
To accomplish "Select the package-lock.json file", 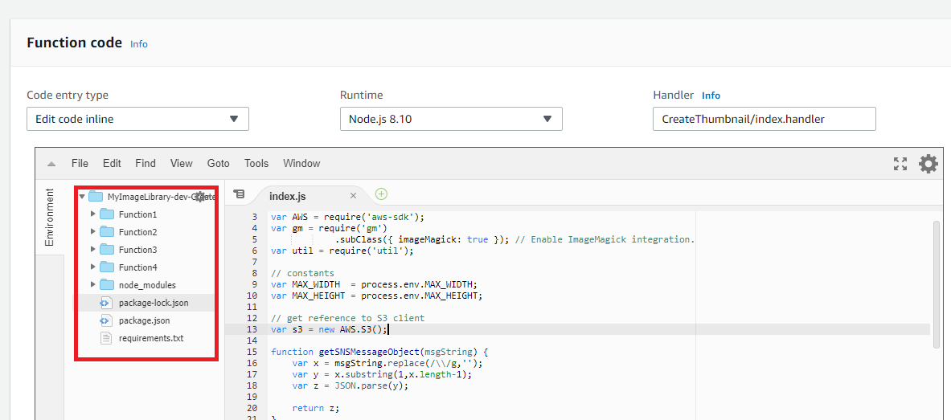I will click(x=154, y=303).
